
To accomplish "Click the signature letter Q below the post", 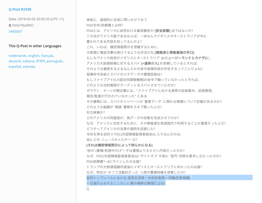I will pos(88,189).
